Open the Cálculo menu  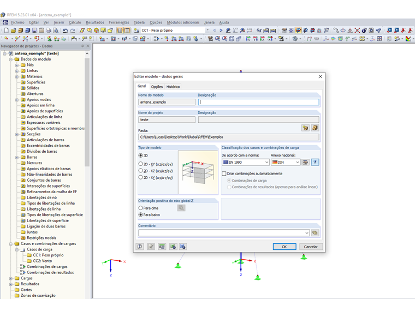pyautogui.click(x=75, y=22)
